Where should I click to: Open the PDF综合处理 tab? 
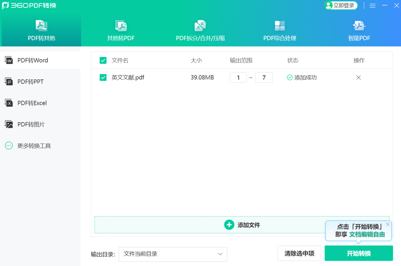coord(280,30)
